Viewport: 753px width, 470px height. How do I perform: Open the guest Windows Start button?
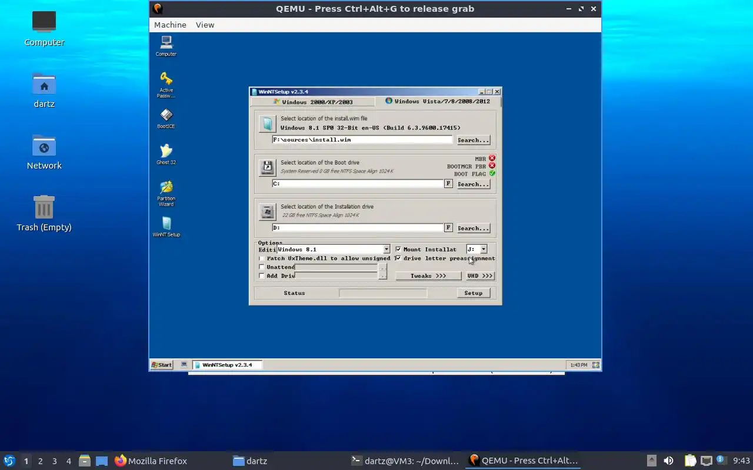coord(162,365)
